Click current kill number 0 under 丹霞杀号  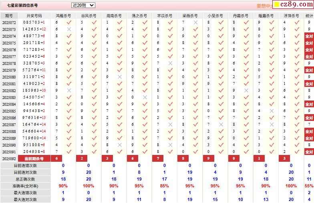pyautogui.click(x=234, y=159)
